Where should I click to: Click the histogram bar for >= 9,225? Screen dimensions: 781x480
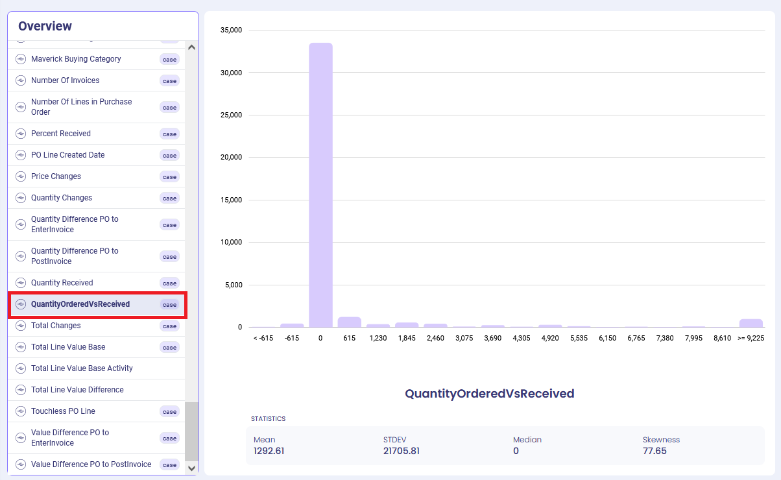(x=751, y=323)
